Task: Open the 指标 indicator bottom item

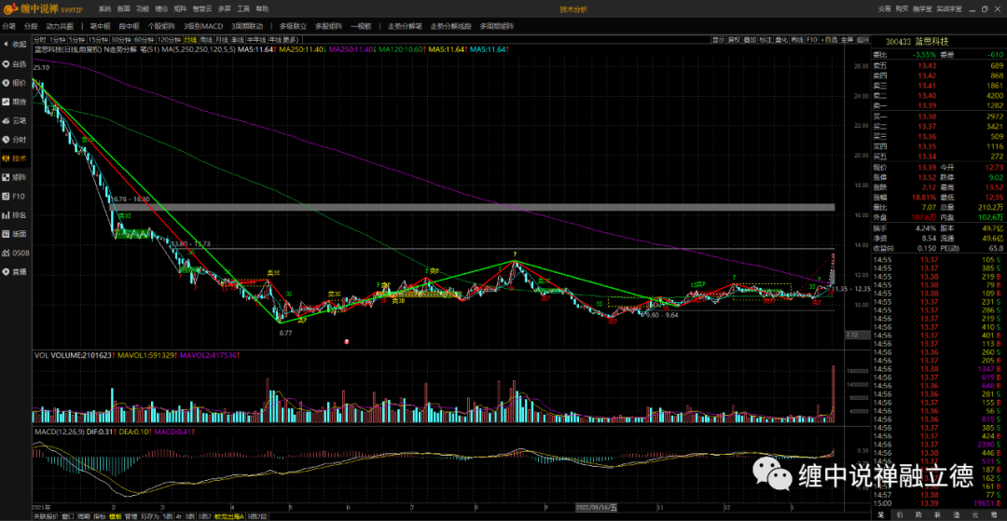Action: click(100, 515)
